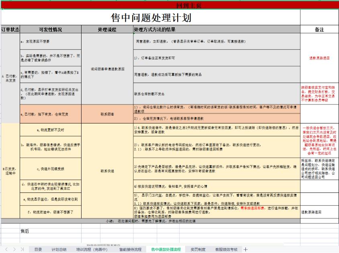Select the 备注 column header cell

319,29
